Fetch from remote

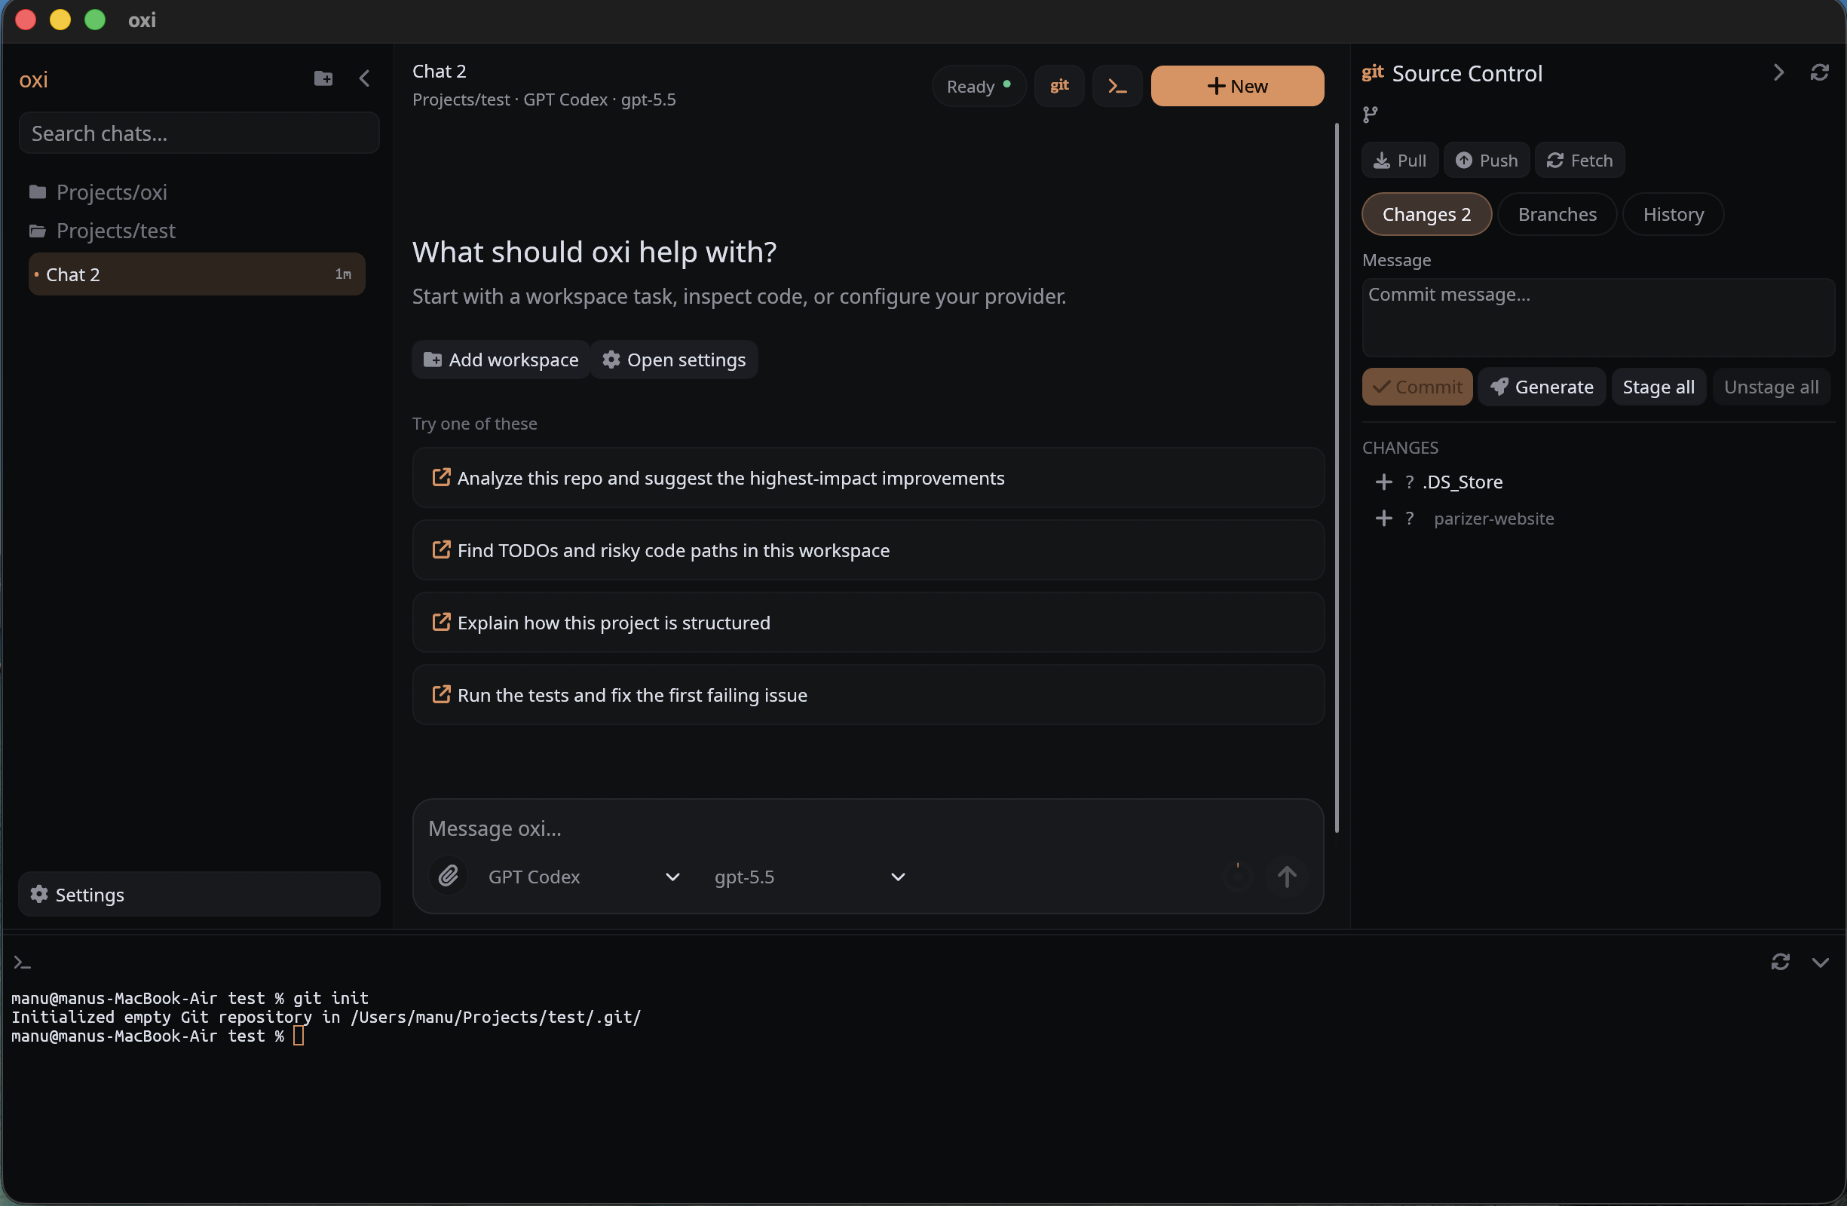tap(1579, 161)
